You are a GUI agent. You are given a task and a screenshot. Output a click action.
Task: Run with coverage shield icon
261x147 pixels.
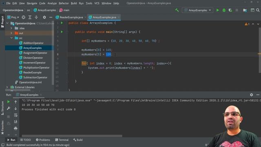[230, 10]
